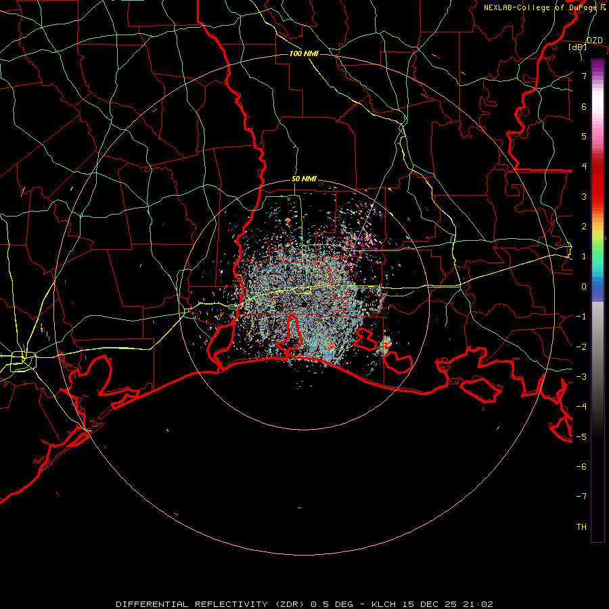This screenshot has height=609, width=609.
Task: Click the yellow highway loop icon at far left
Action: coord(23,361)
